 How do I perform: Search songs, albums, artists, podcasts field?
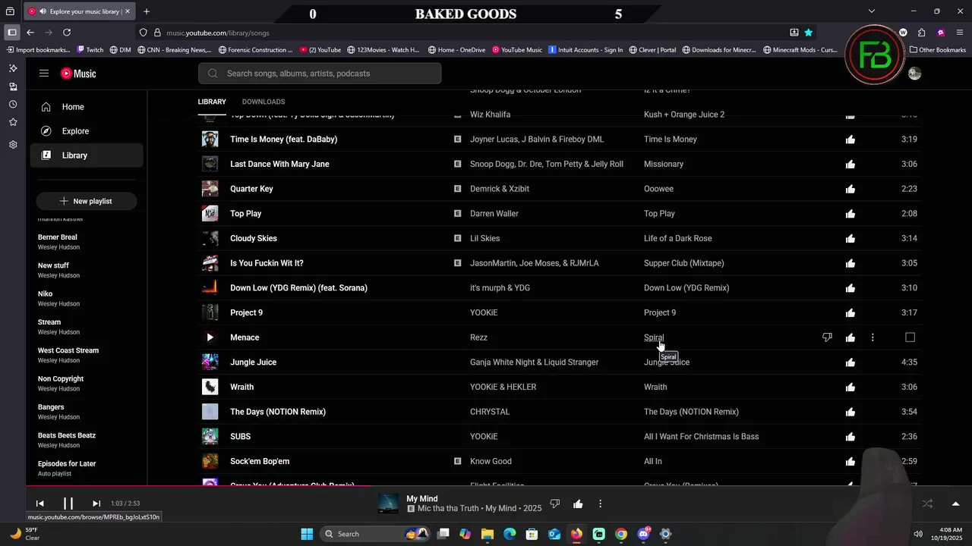pyautogui.click(x=320, y=74)
